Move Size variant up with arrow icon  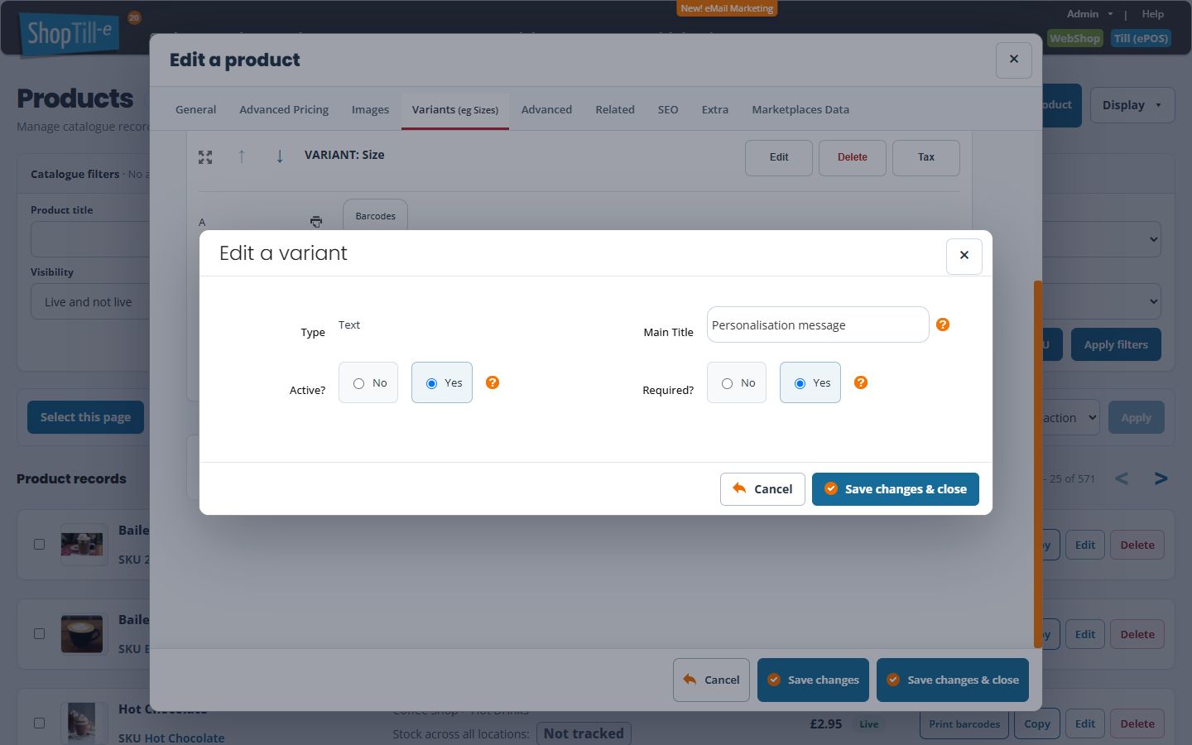(242, 156)
